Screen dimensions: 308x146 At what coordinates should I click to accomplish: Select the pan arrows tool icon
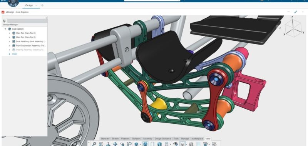coord(115,144)
